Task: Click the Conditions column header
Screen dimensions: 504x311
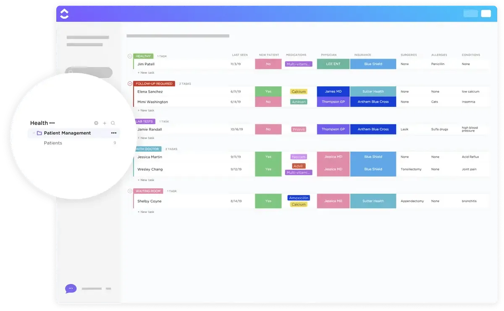Action: (471, 55)
